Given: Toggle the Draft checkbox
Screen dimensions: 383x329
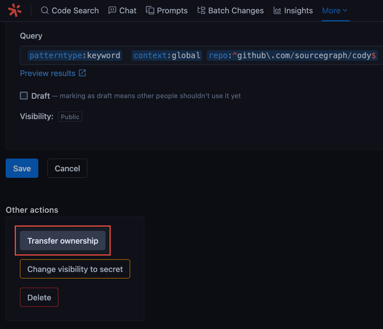Looking at the screenshot, I should coord(24,96).
